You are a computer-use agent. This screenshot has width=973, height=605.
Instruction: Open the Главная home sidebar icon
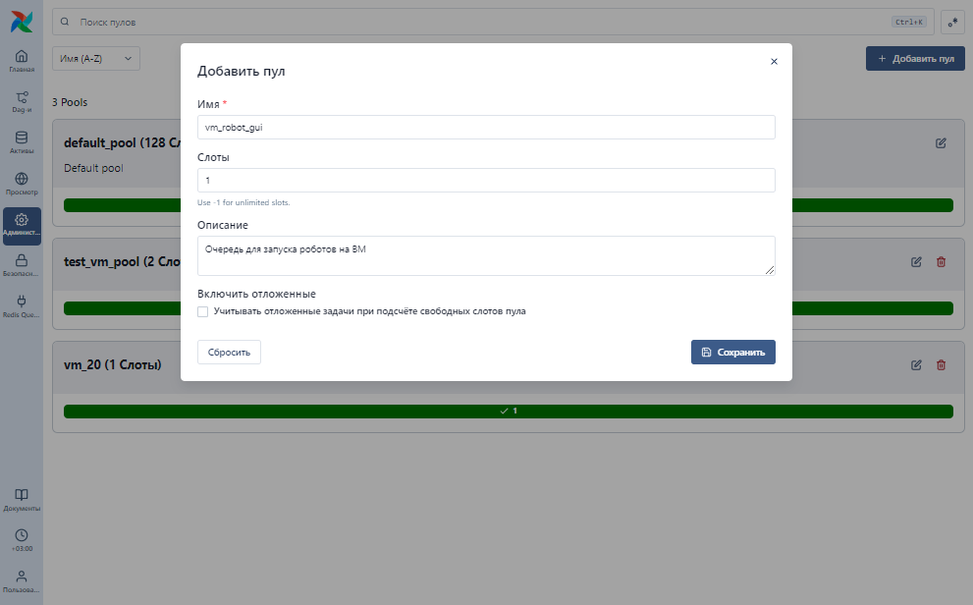pos(22,61)
